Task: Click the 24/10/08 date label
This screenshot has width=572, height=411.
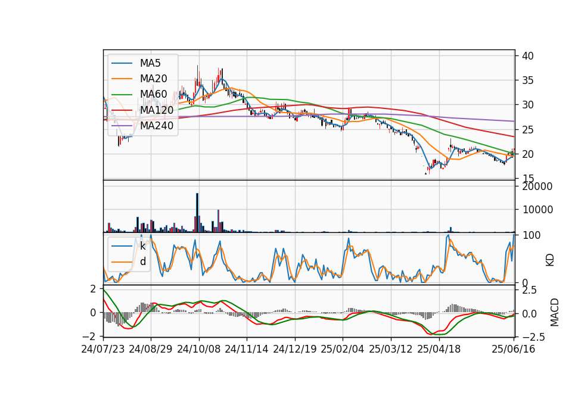Action: point(199,349)
